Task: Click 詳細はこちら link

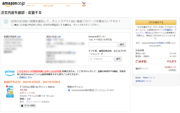Action: [25, 77]
